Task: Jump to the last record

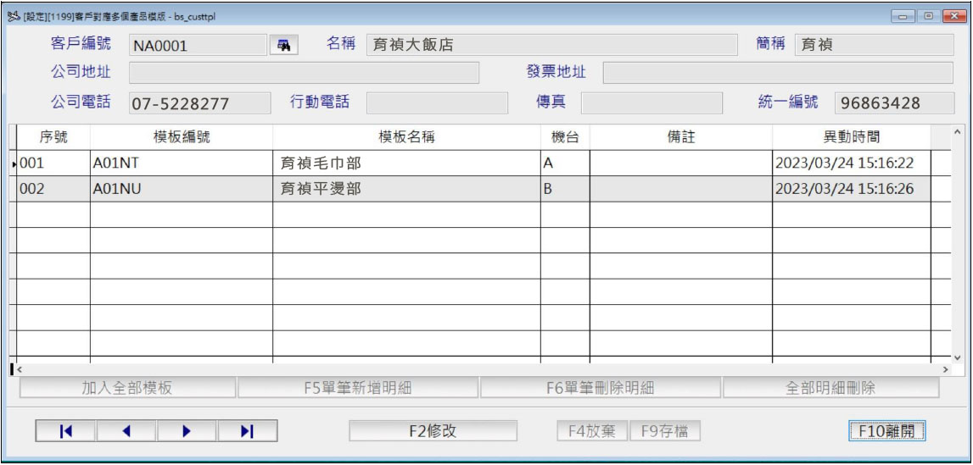Action: point(247,431)
